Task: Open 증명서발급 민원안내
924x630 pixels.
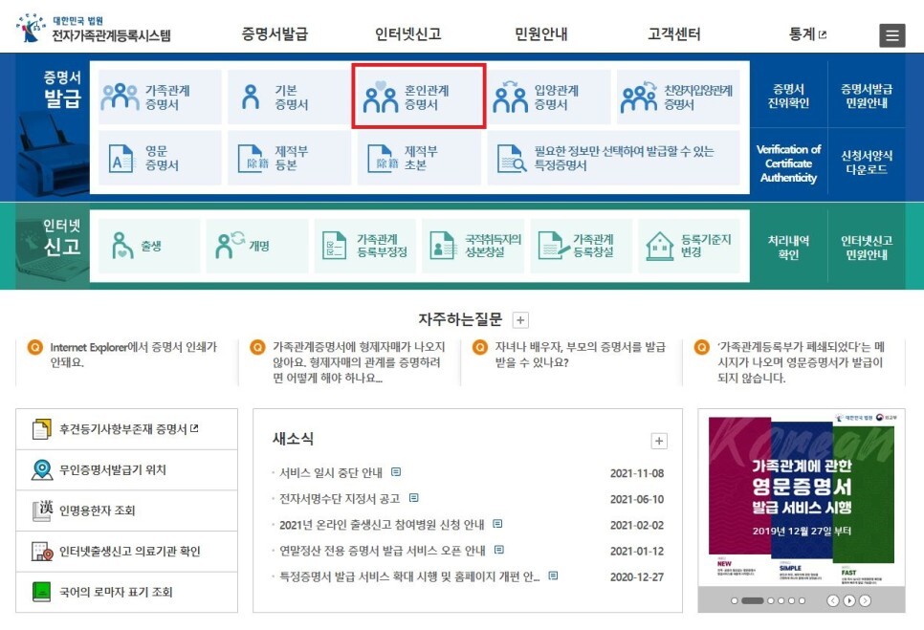Action: 867,96
